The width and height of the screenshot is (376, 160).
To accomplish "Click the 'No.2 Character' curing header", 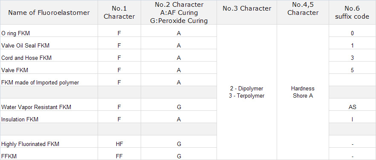I will tap(179, 13).
